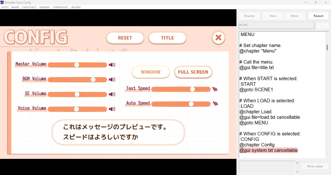
Task: Open the Export menu
Action: click(x=45, y=7)
